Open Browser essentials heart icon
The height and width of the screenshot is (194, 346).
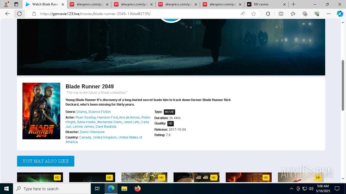point(317,14)
